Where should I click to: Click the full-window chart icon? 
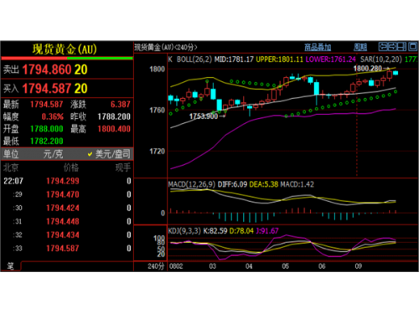(413, 46)
